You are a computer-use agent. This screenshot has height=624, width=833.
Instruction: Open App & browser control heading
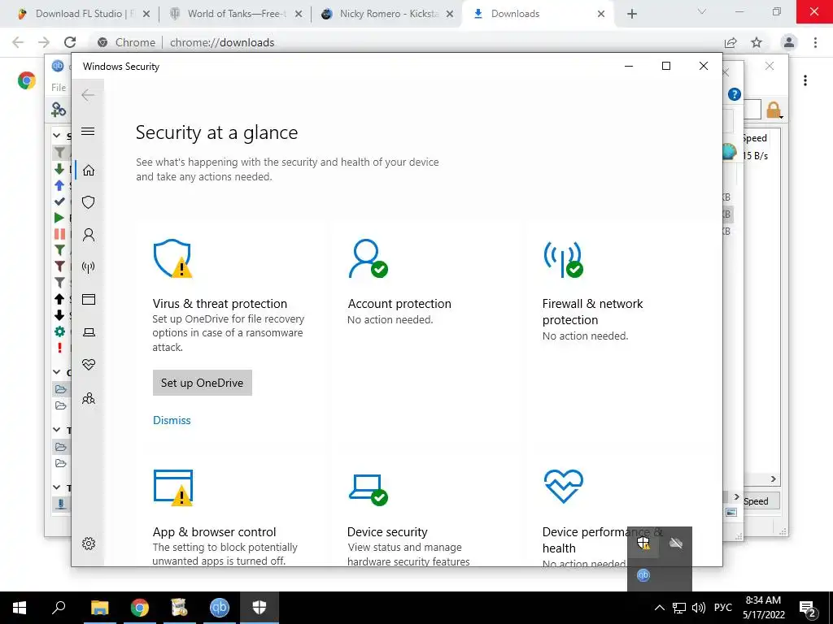pos(214,531)
